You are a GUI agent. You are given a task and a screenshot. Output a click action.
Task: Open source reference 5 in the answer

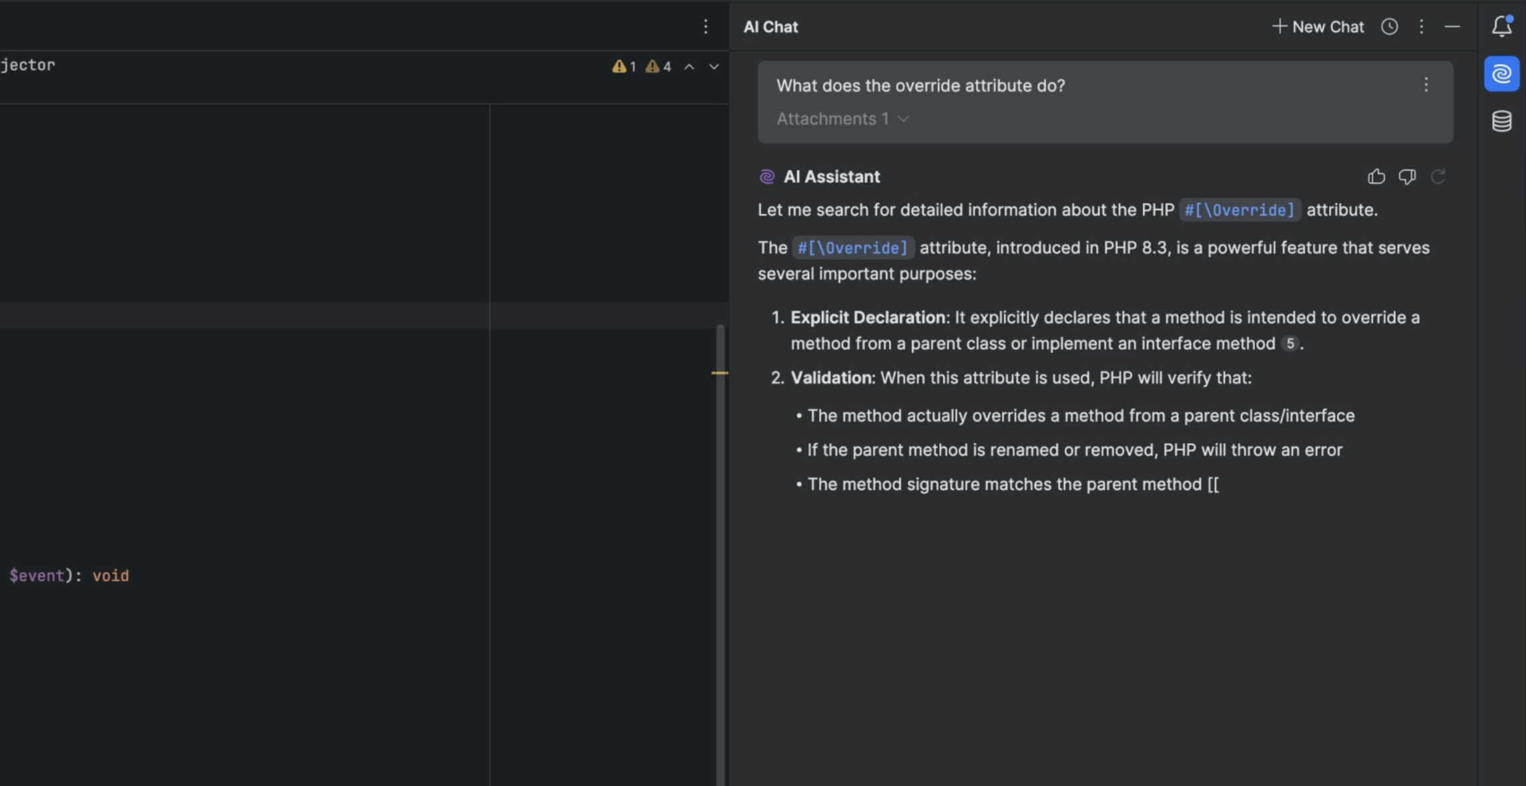tap(1291, 344)
